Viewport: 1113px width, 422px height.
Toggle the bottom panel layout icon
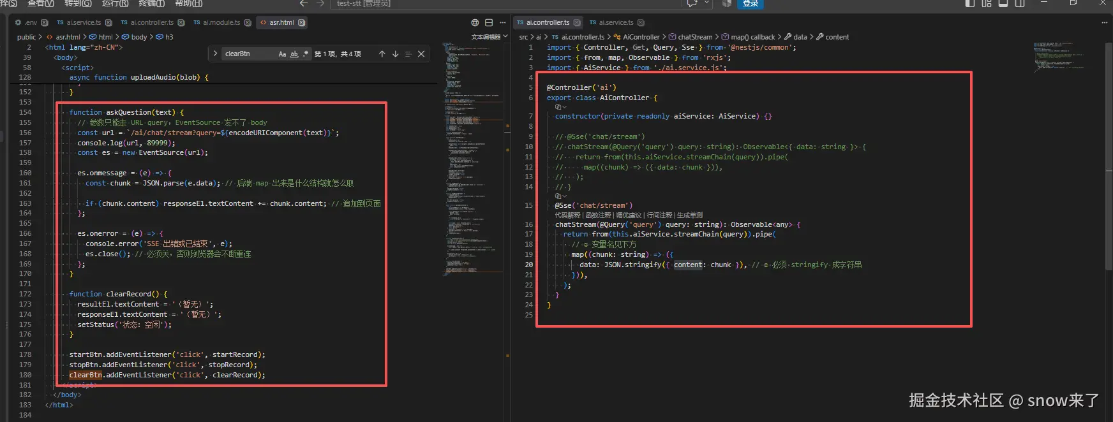pyautogui.click(x=1003, y=3)
